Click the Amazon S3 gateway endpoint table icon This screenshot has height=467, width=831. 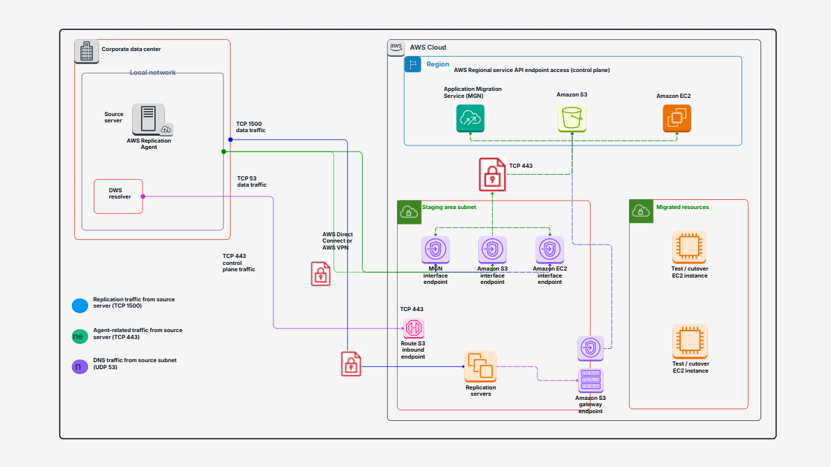tap(591, 380)
